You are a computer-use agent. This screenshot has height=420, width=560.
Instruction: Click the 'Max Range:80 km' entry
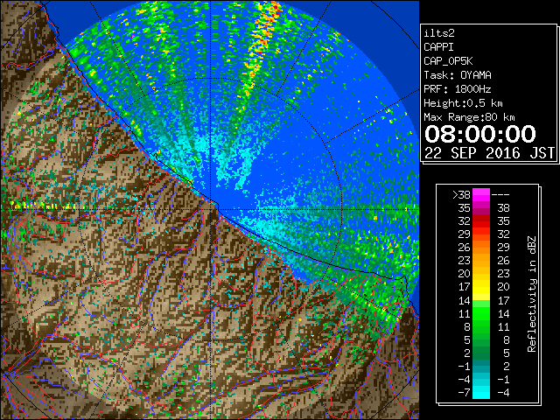tap(469, 117)
